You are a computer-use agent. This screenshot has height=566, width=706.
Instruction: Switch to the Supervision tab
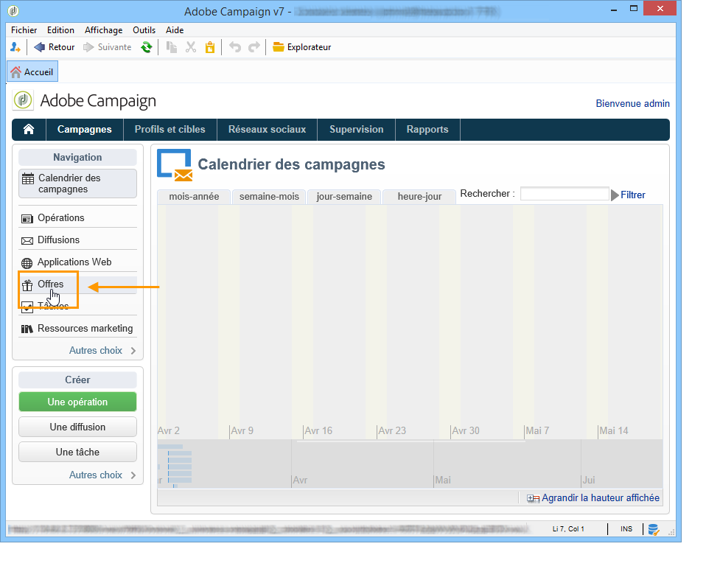[x=356, y=130]
